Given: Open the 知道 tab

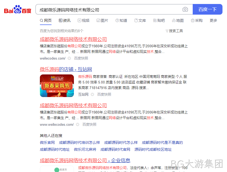Looking at the screenshot, I should pyautogui.click(x=121, y=20).
